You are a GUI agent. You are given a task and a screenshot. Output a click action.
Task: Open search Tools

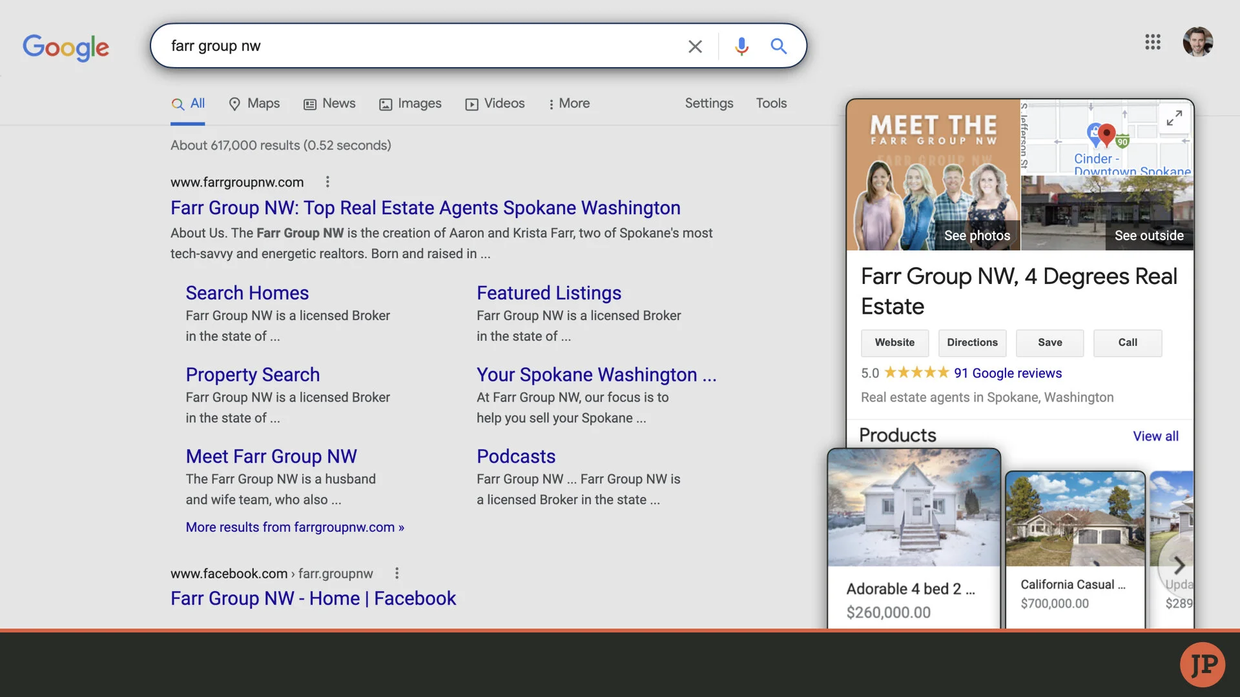[x=771, y=103]
